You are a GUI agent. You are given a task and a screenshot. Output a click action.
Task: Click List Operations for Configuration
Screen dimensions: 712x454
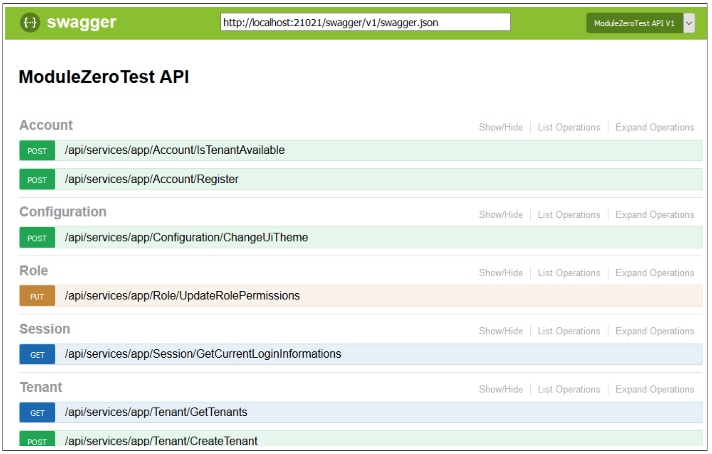569,215
